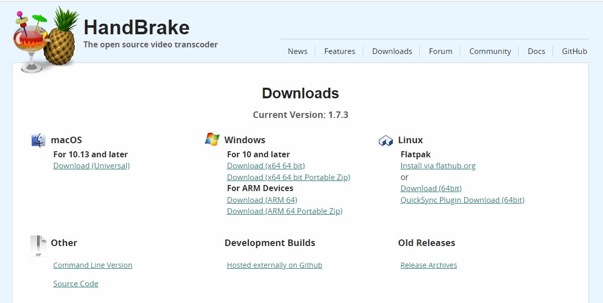Click the 'Current Version: 1.7.3' text
Viewport: 603px width, 303px height.
[300, 115]
